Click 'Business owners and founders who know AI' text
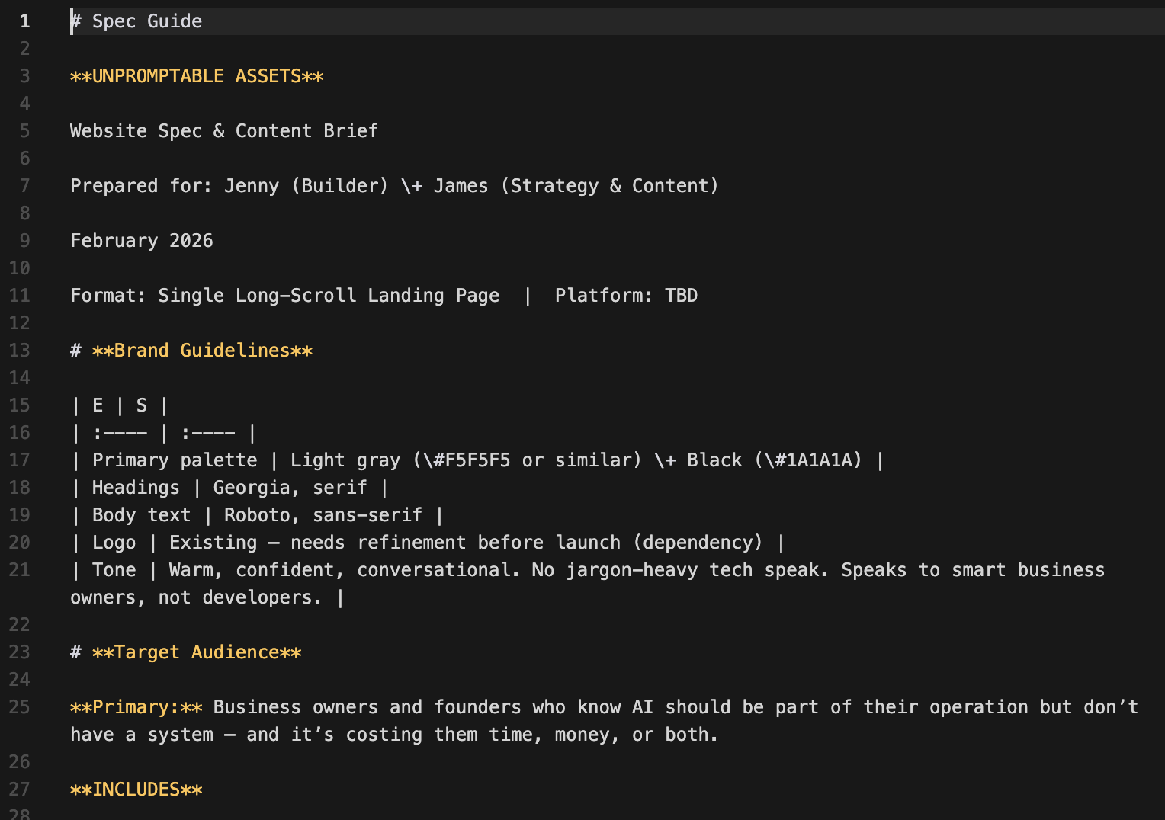Image resolution: width=1165 pixels, height=820 pixels. [x=433, y=707]
